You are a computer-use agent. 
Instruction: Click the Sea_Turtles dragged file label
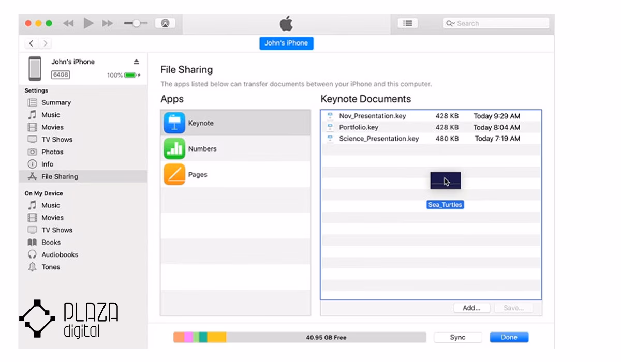445,205
